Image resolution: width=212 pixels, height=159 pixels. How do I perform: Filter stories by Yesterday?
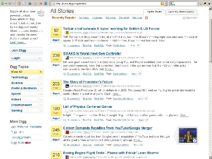97,18
